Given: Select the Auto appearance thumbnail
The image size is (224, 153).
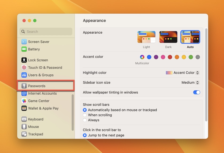Looking at the screenshot, I should click(x=190, y=37).
